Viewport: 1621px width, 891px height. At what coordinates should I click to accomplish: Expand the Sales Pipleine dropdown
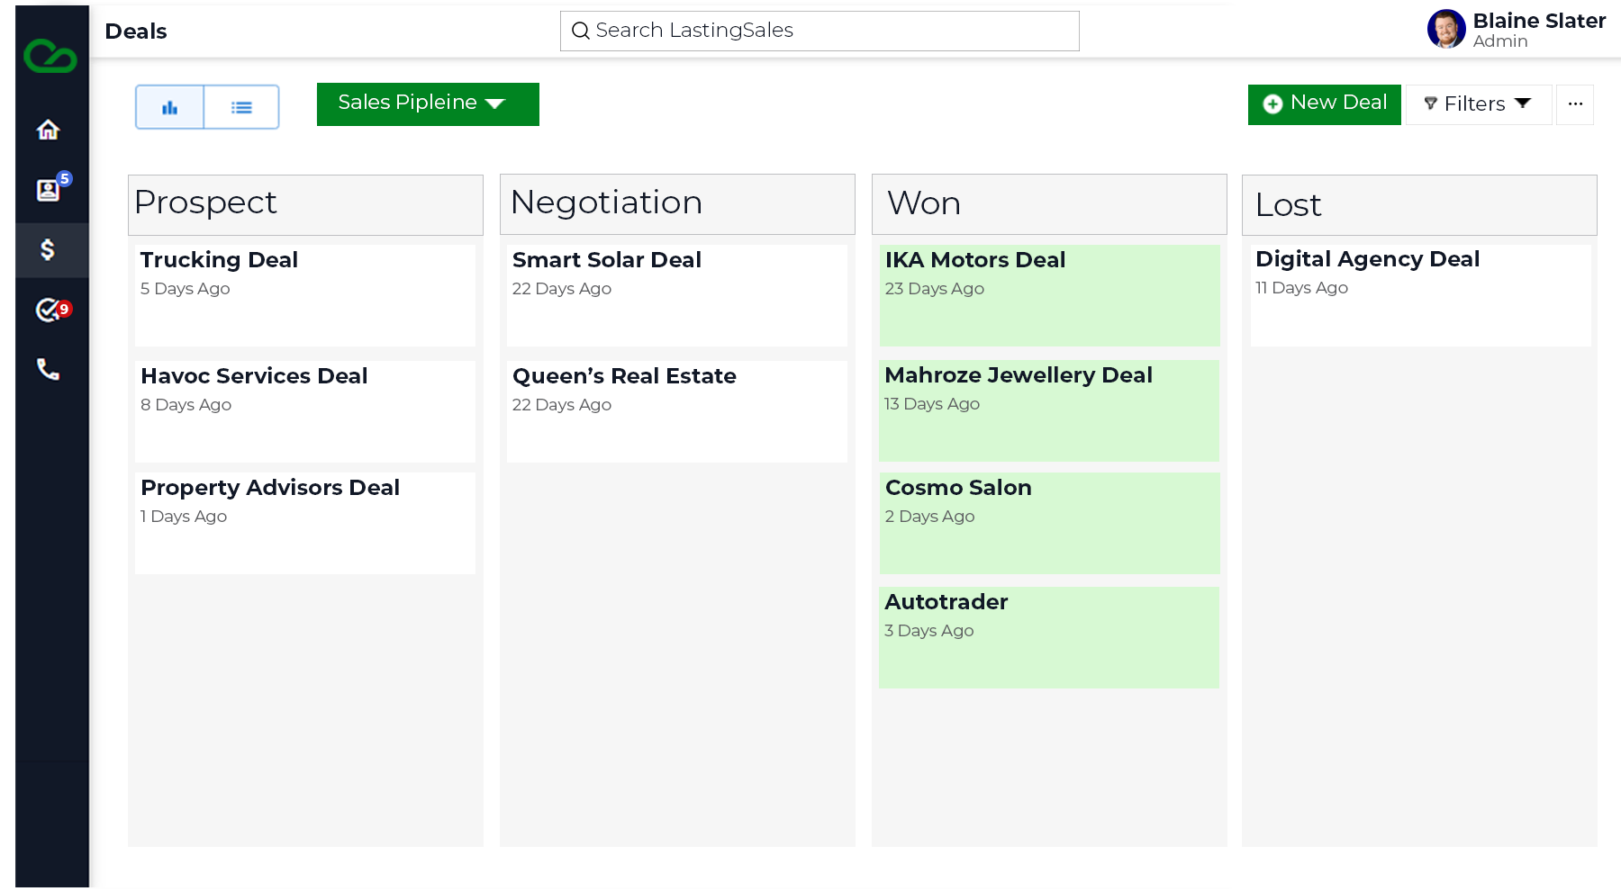click(428, 104)
